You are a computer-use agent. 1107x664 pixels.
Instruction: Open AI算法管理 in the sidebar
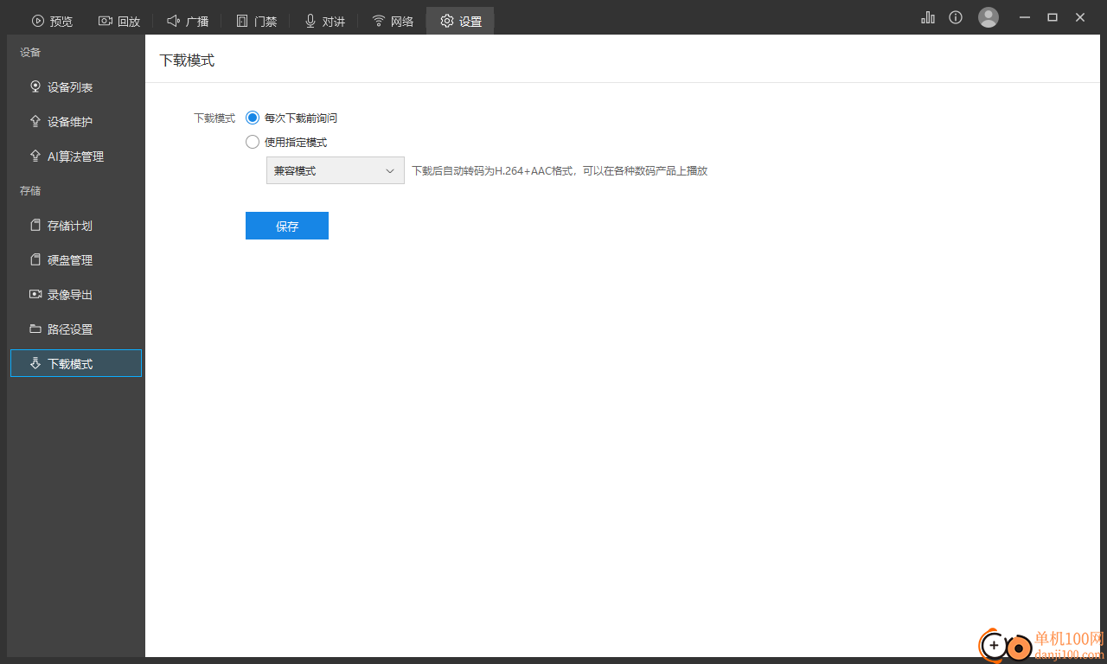click(x=76, y=156)
